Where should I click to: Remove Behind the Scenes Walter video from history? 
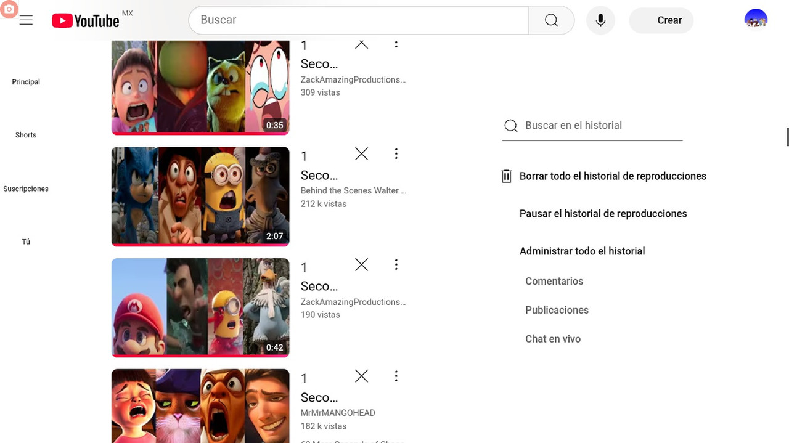(362, 154)
